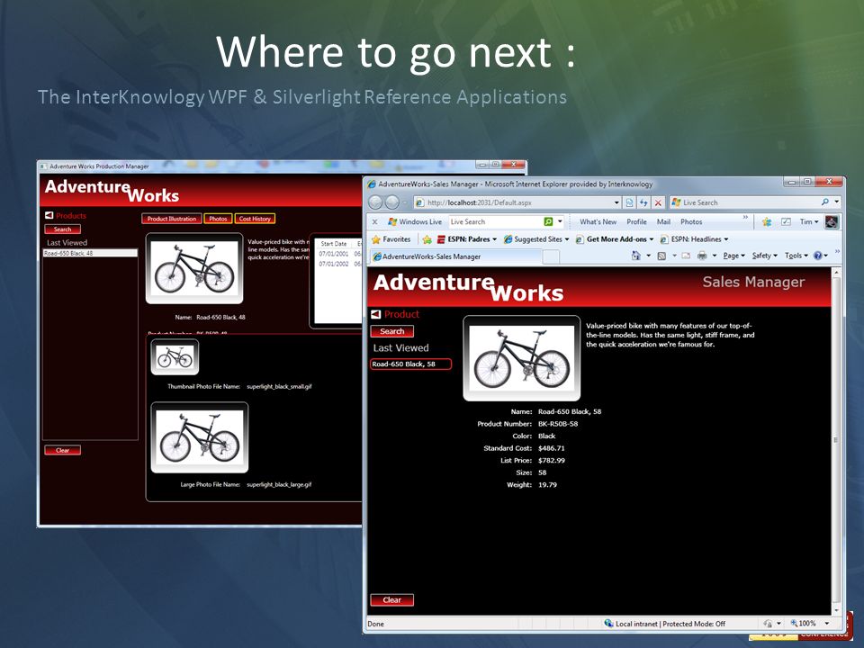Click the Windows Live people icon
This screenshot has width=864, height=648.
click(767, 221)
